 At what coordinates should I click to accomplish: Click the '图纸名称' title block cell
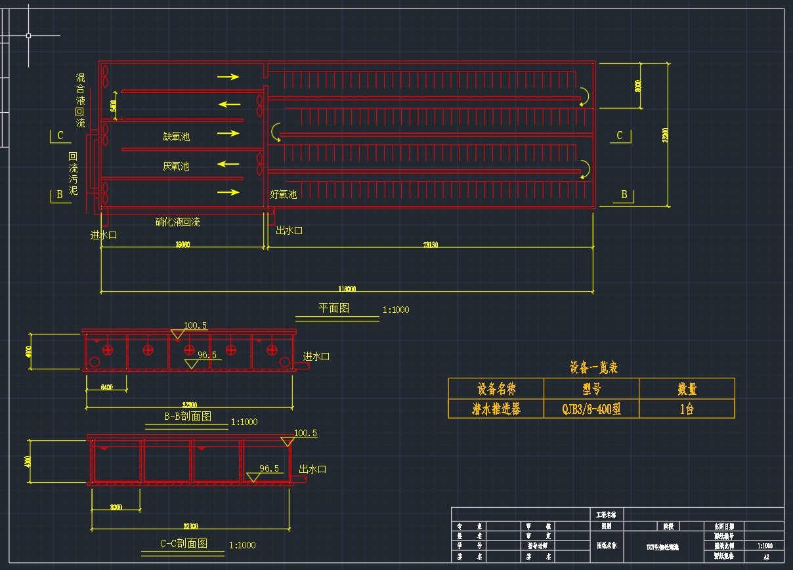607,546
